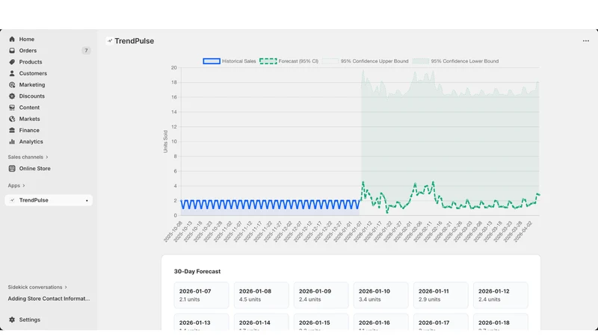Select the 2026-01-10 forecast card
The height and width of the screenshot is (336, 598).
click(381, 295)
